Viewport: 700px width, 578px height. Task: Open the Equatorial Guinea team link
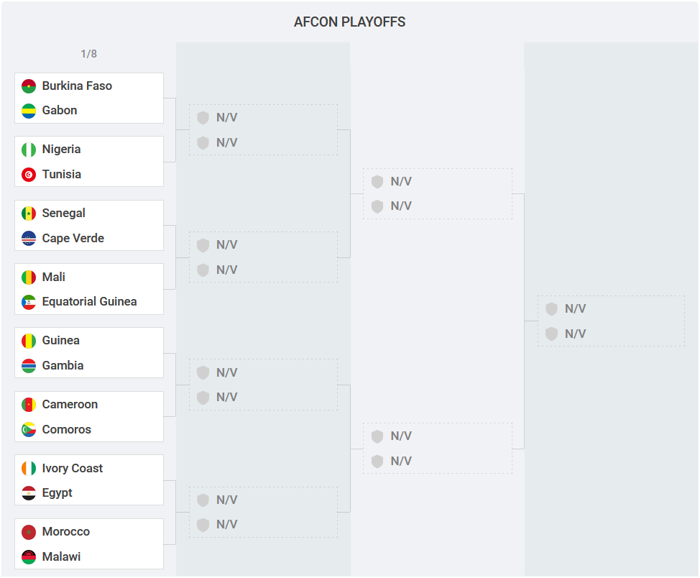[89, 302]
